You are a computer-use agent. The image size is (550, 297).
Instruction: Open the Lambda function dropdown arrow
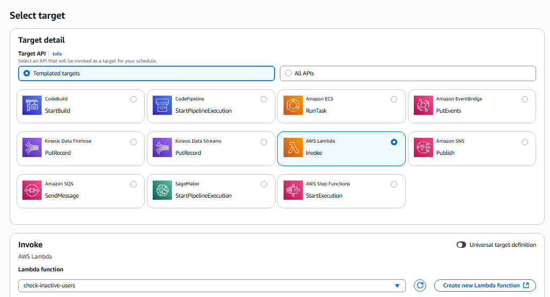(397, 286)
